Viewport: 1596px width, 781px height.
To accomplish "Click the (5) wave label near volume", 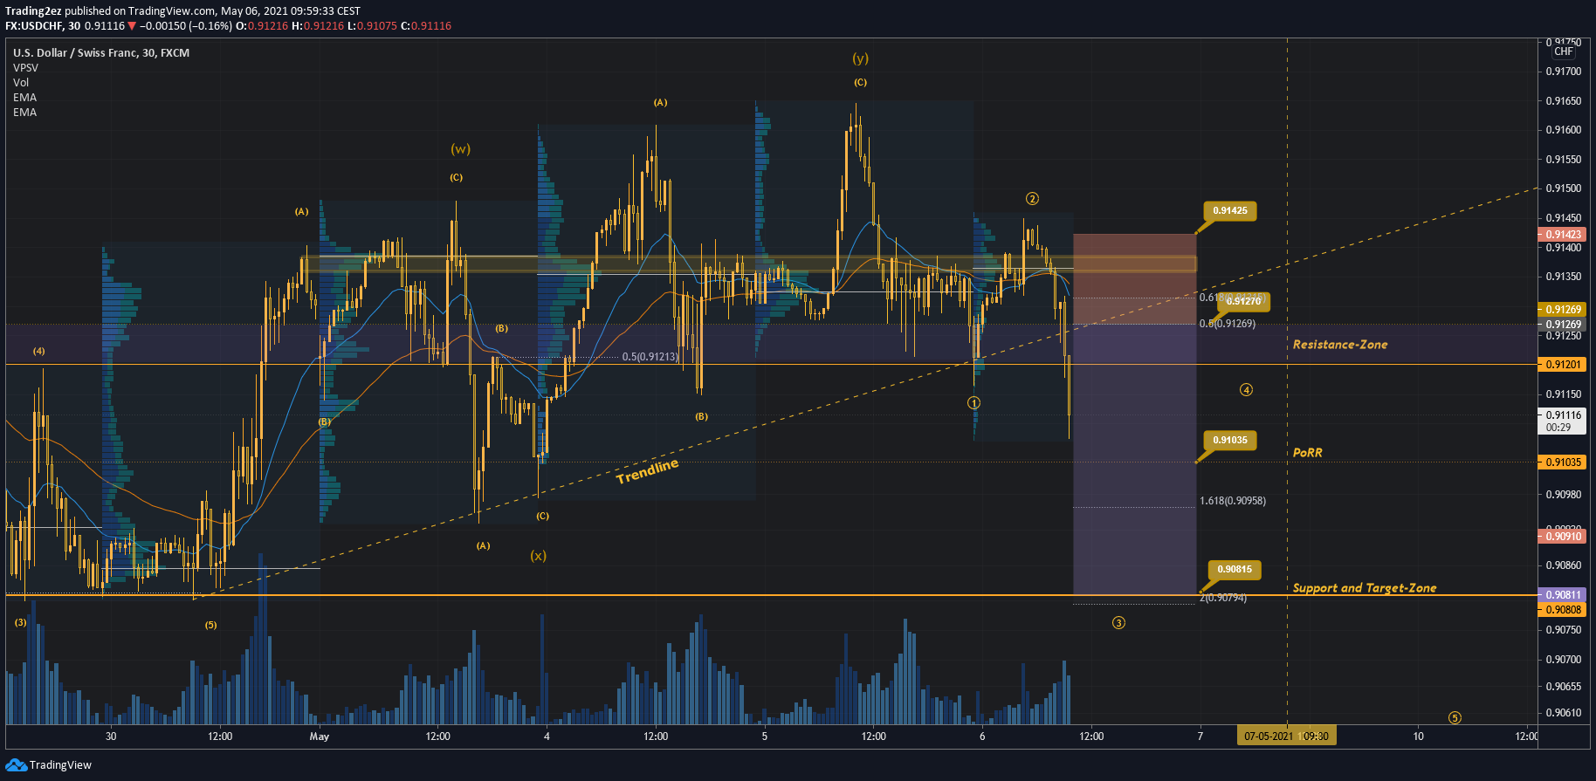I will coord(210,625).
